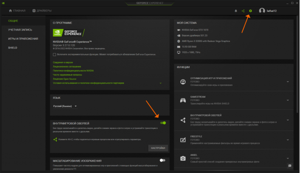300x173 pixels.
Task: Click the graphics card icon beside GTX 1070
Action: [178, 30]
